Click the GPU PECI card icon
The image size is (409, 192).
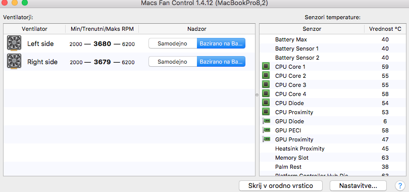(266, 130)
